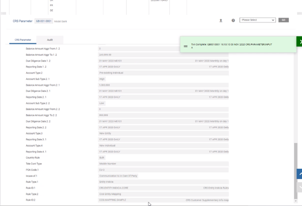The width and height of the screenshot is (302, 206).
Task: Open the help question mark icon
Action: pyautogui.click(x=233, y=20)
